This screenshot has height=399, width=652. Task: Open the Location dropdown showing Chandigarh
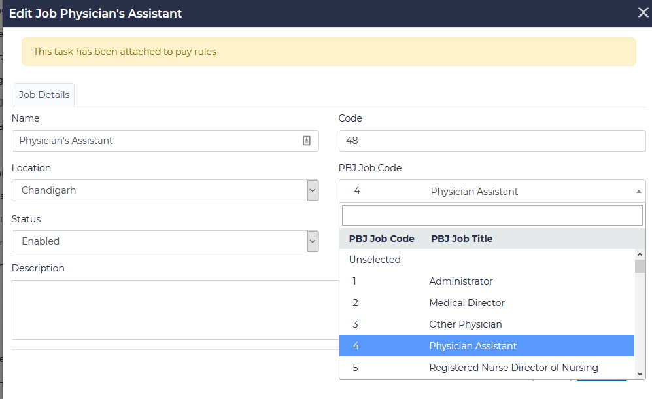tap(165, 190)
